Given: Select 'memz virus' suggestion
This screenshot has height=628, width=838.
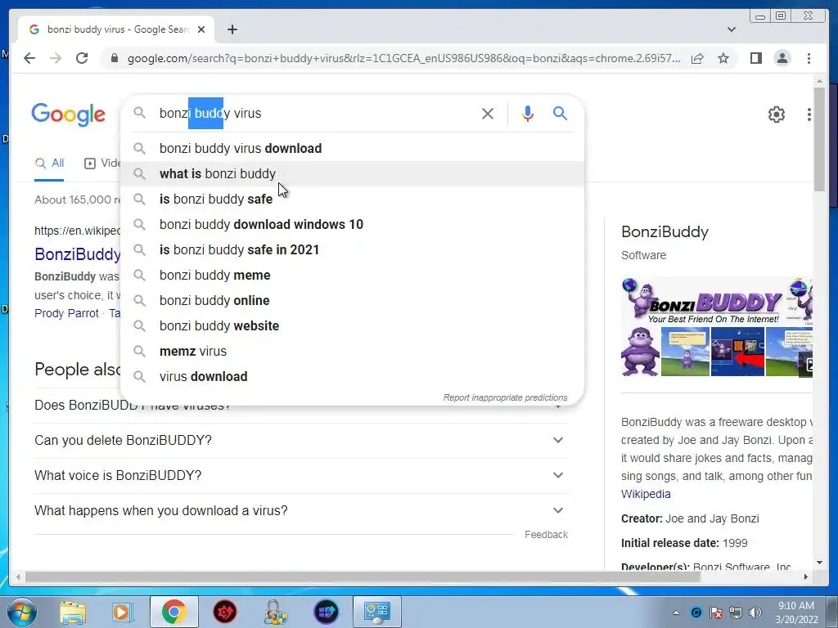Looking at the screenshot, I should [x=353, y=352].
